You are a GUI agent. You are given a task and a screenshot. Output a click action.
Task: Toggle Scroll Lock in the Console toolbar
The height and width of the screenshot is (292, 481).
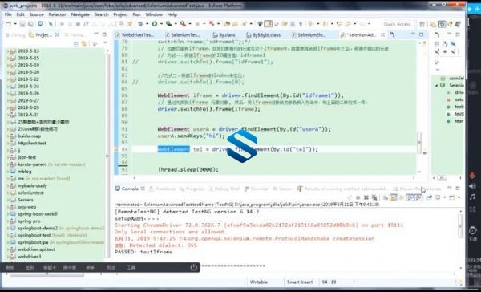tap(394, 197)
